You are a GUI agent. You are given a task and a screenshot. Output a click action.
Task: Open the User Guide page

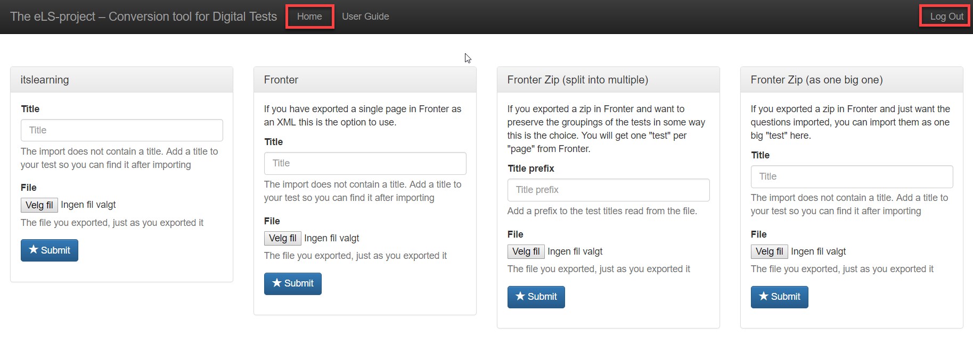pyautogui.click(x=365, y=16)
